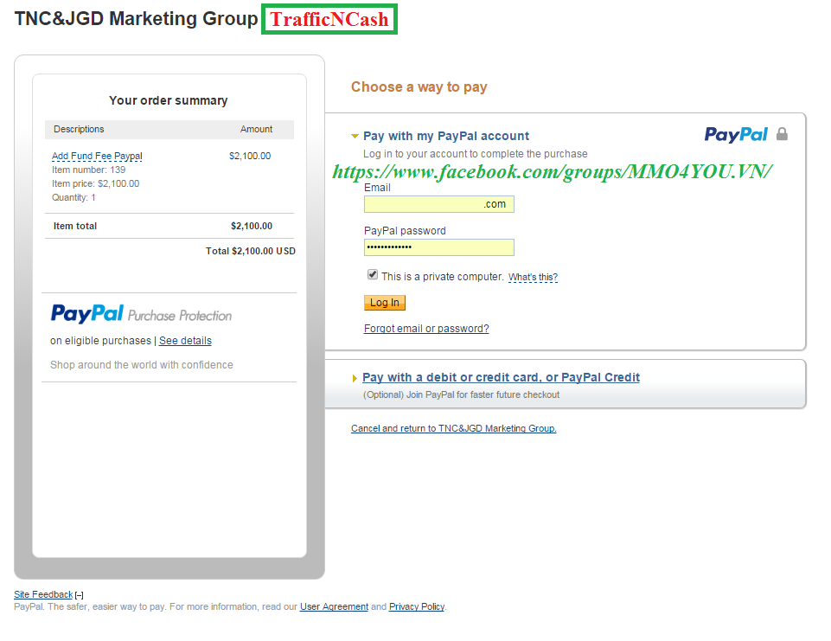This screenshot has width=831, height=641.
Task: Click the TrafficNCash logo banner
Action: (329, 20)
